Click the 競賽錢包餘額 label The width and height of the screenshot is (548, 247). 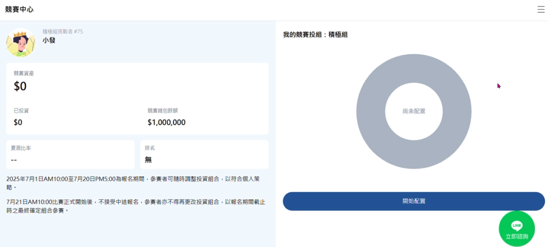click(163, 111)
